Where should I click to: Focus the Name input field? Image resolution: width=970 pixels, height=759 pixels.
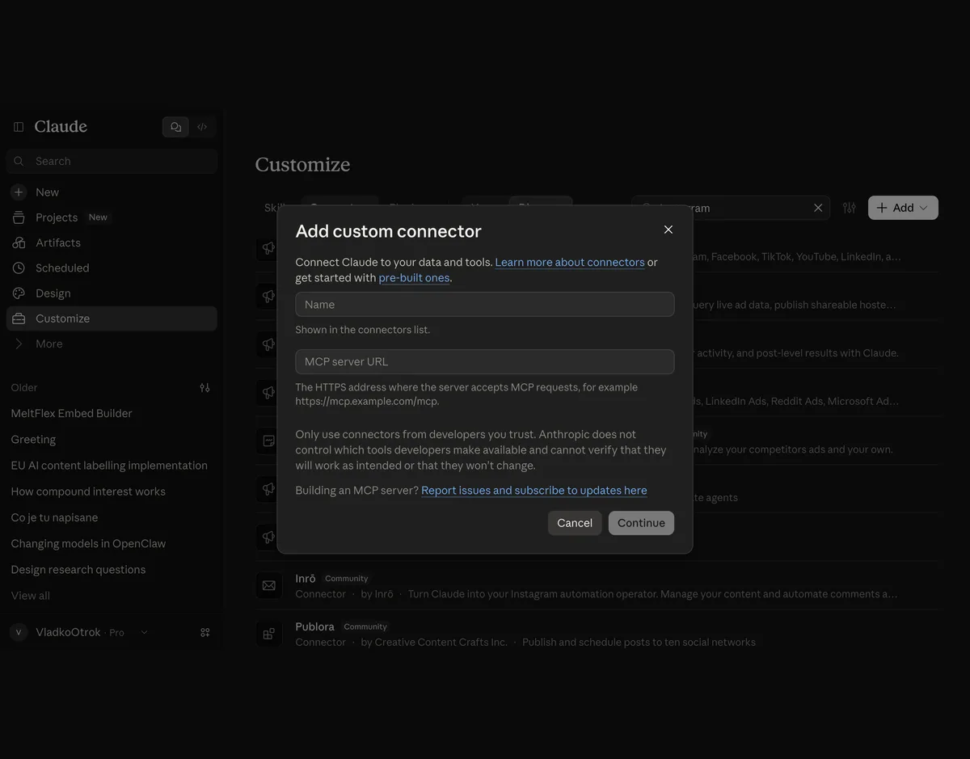[485, 305]
